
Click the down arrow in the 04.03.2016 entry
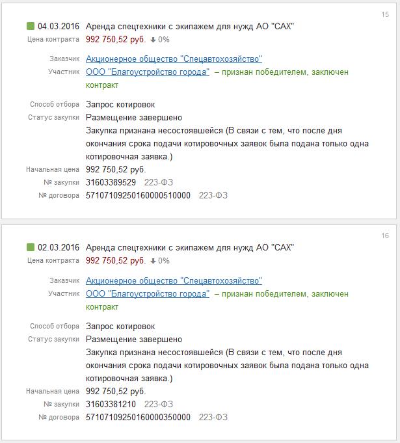click(x=153, y=40)
